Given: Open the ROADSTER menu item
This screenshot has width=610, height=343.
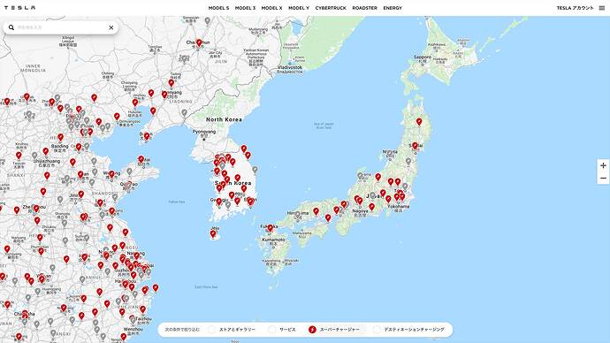Looking at the screenshot, I should [364, 8].
